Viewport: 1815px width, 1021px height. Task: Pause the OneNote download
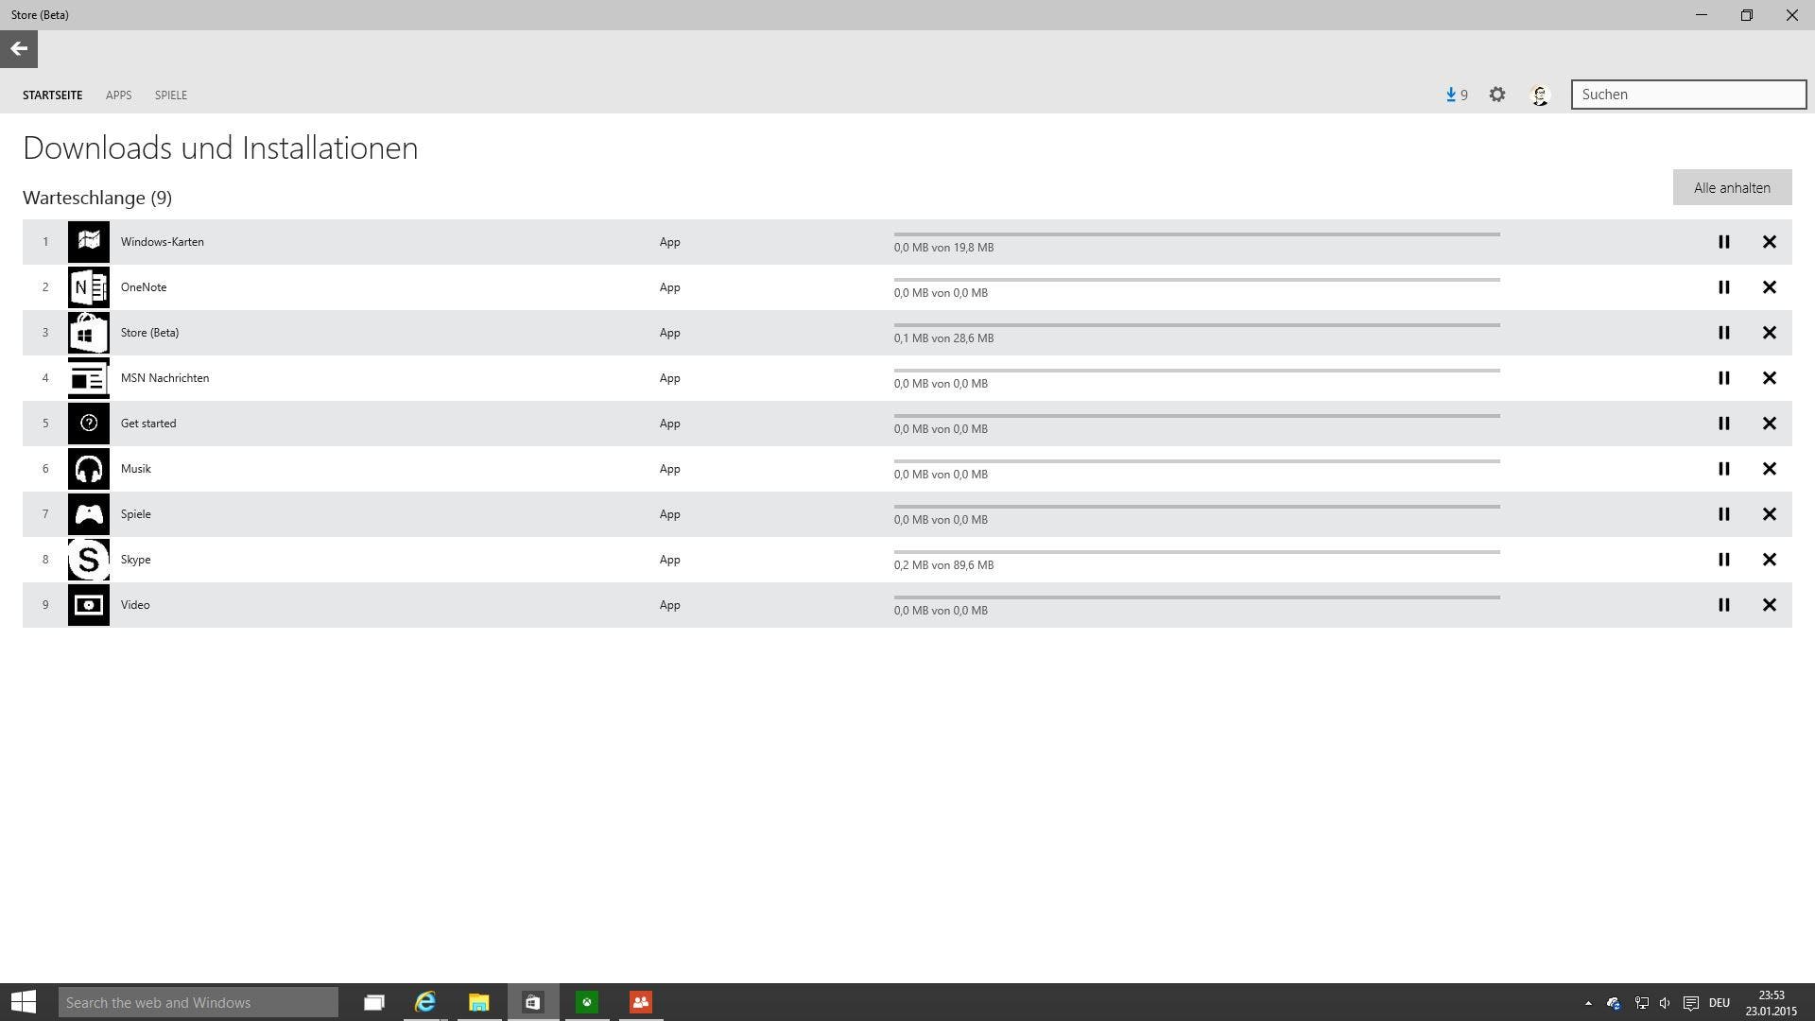coord(1724,287)
